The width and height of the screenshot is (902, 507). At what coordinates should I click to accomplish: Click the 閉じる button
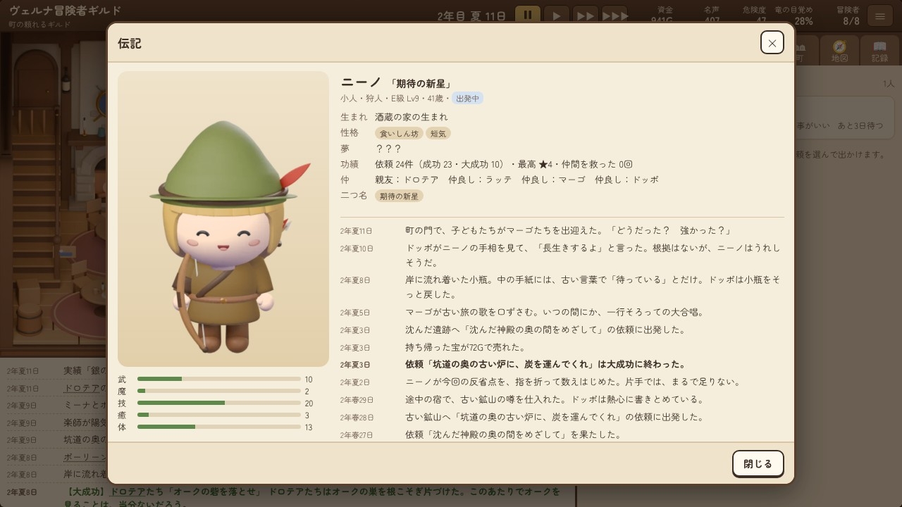(x=758, y=463)
